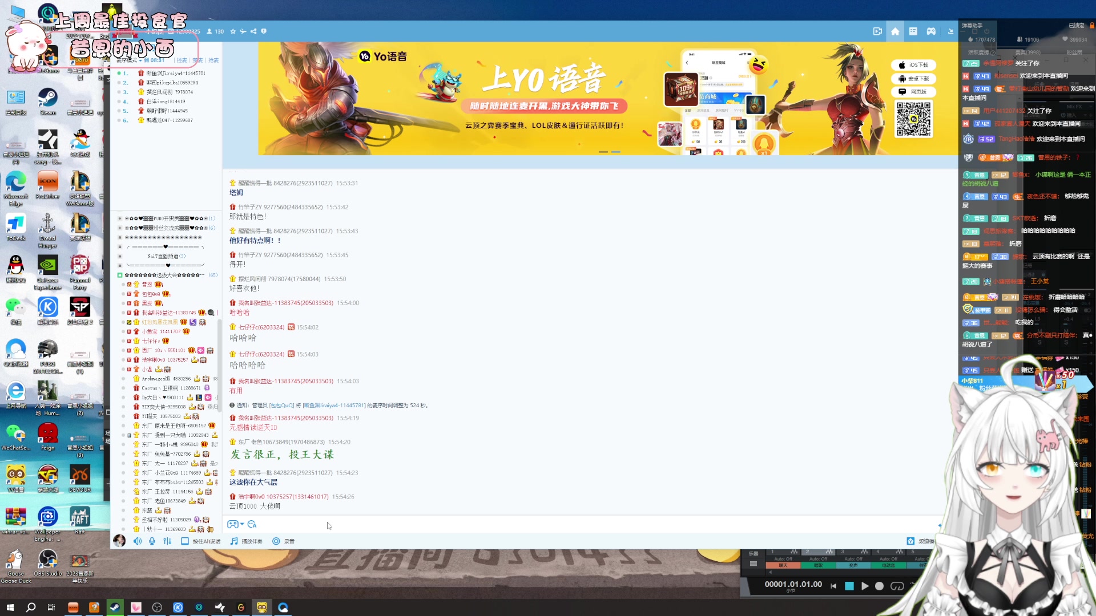Toggle status dot beside 包包QuQ
The image size is (1096, 616).
point(123,294)
